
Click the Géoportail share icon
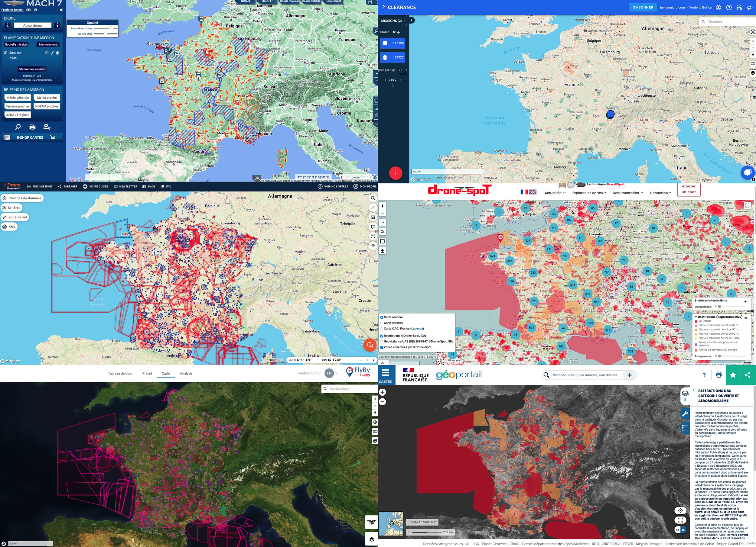tap(748, 375)
